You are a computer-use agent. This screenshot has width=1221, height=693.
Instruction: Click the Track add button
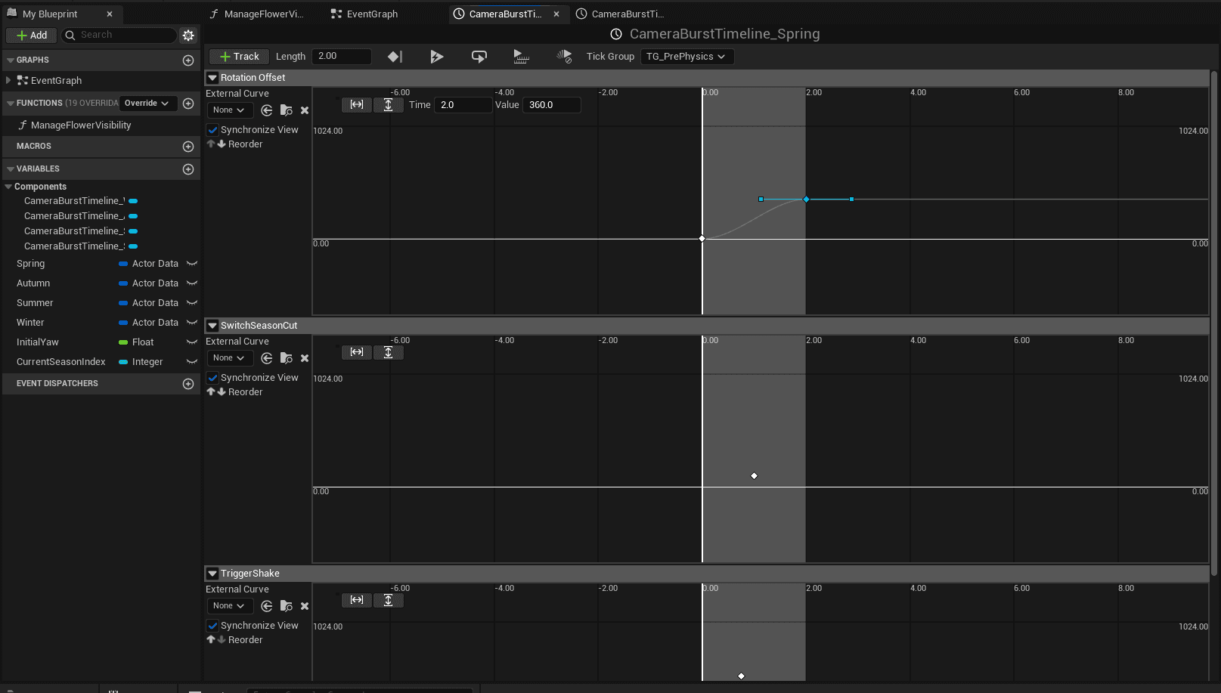pyautogui.click(x=239, y=57)
